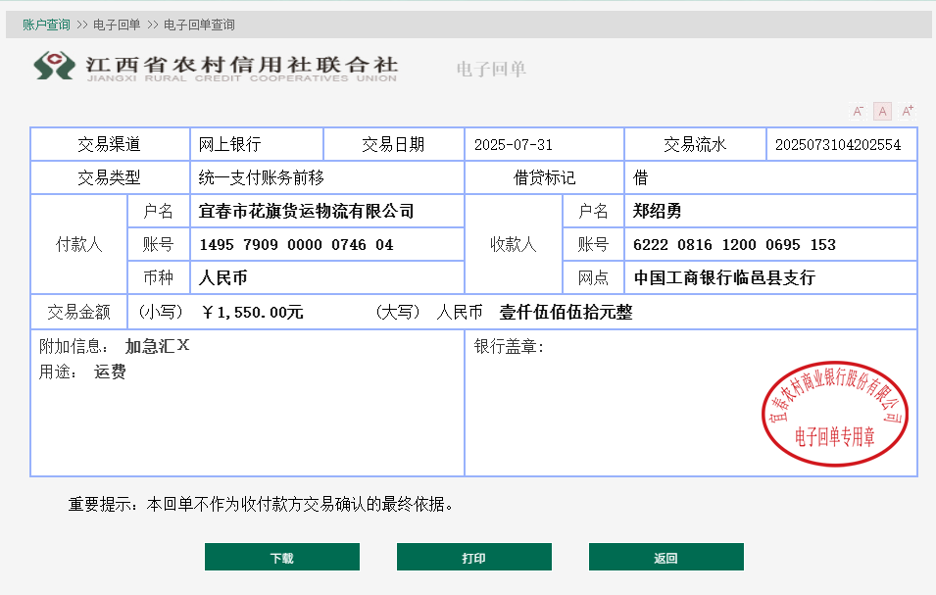The width and height of the screenshot is (936, 595).
Task: Click the 借贷标记 label cell
Action: coord(544,177)
